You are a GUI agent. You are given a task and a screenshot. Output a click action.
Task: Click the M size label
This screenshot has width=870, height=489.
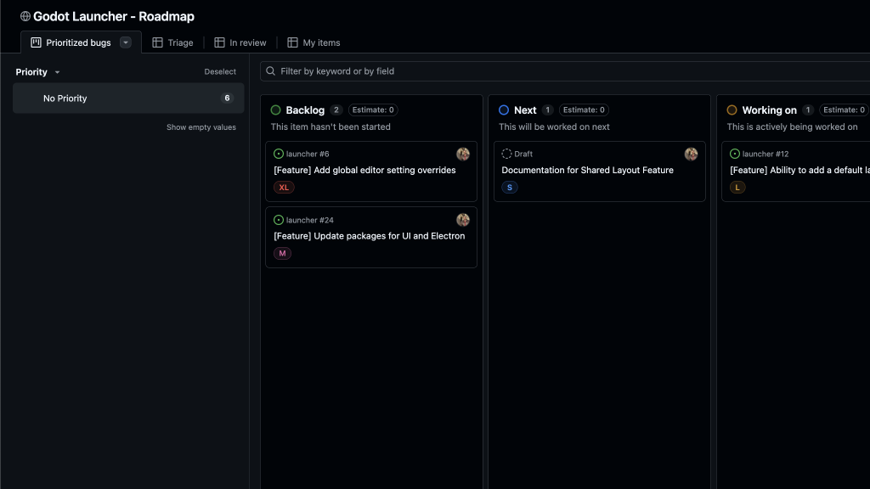(x=282, y=253)
